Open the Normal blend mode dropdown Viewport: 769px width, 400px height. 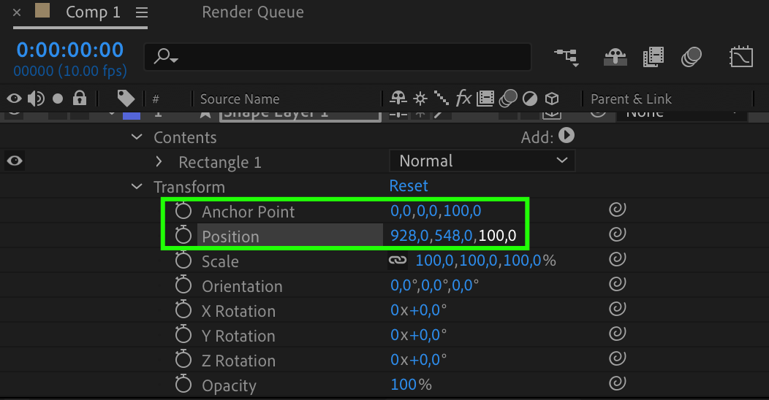(482, 161)
